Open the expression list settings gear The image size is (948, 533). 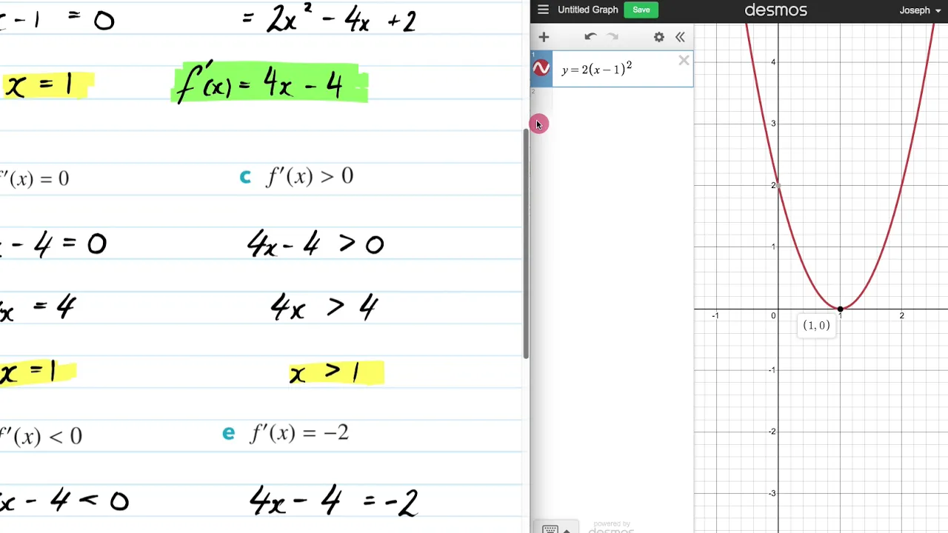click(658, 37)
